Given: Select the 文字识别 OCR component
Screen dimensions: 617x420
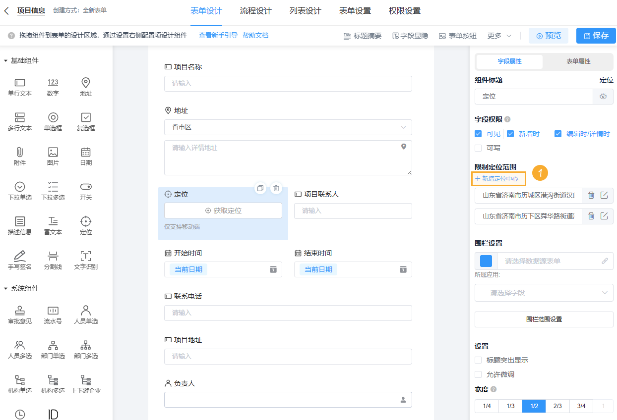Looking at the screenshot, I should tap(85, 260).
